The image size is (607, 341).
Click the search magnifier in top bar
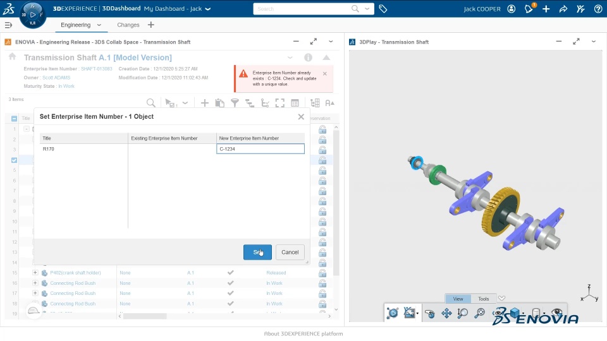pyautogui.click(x=355, y=8)
